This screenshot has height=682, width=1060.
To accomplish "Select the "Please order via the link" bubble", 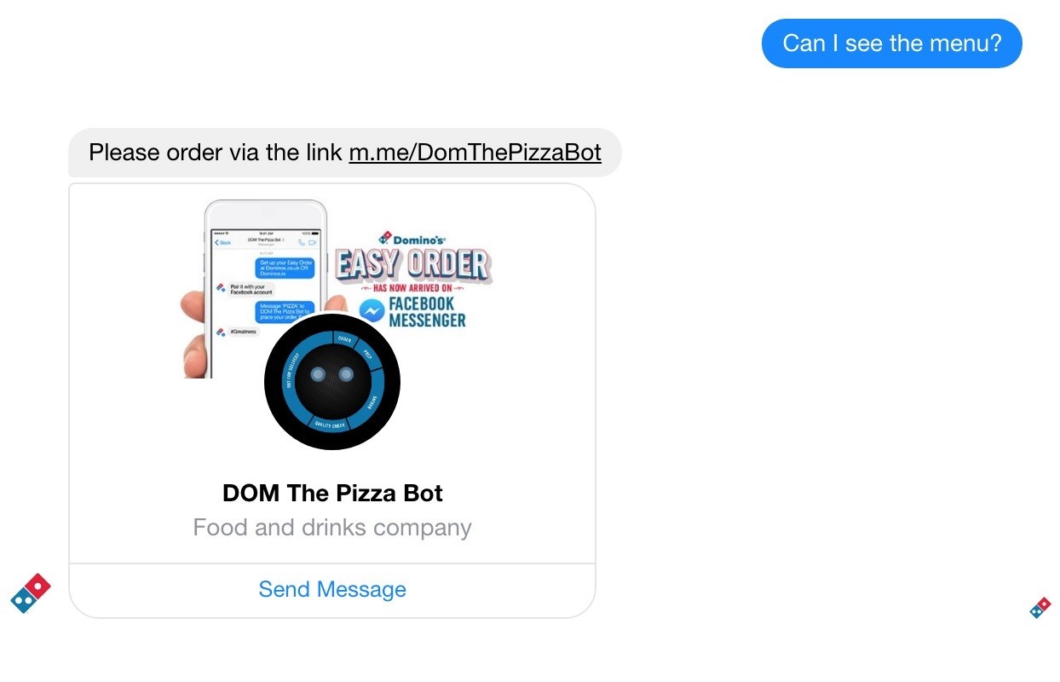I will pyautogui.click(x=345, y=153).
